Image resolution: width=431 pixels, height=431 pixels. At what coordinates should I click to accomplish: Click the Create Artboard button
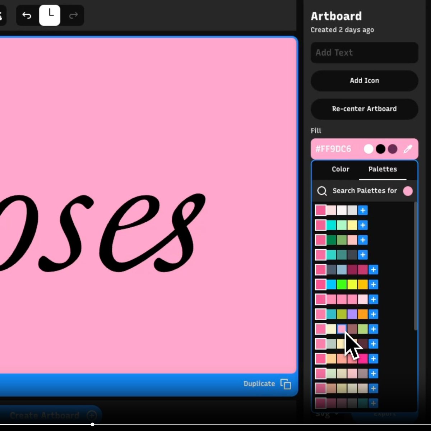click(50, 416)
